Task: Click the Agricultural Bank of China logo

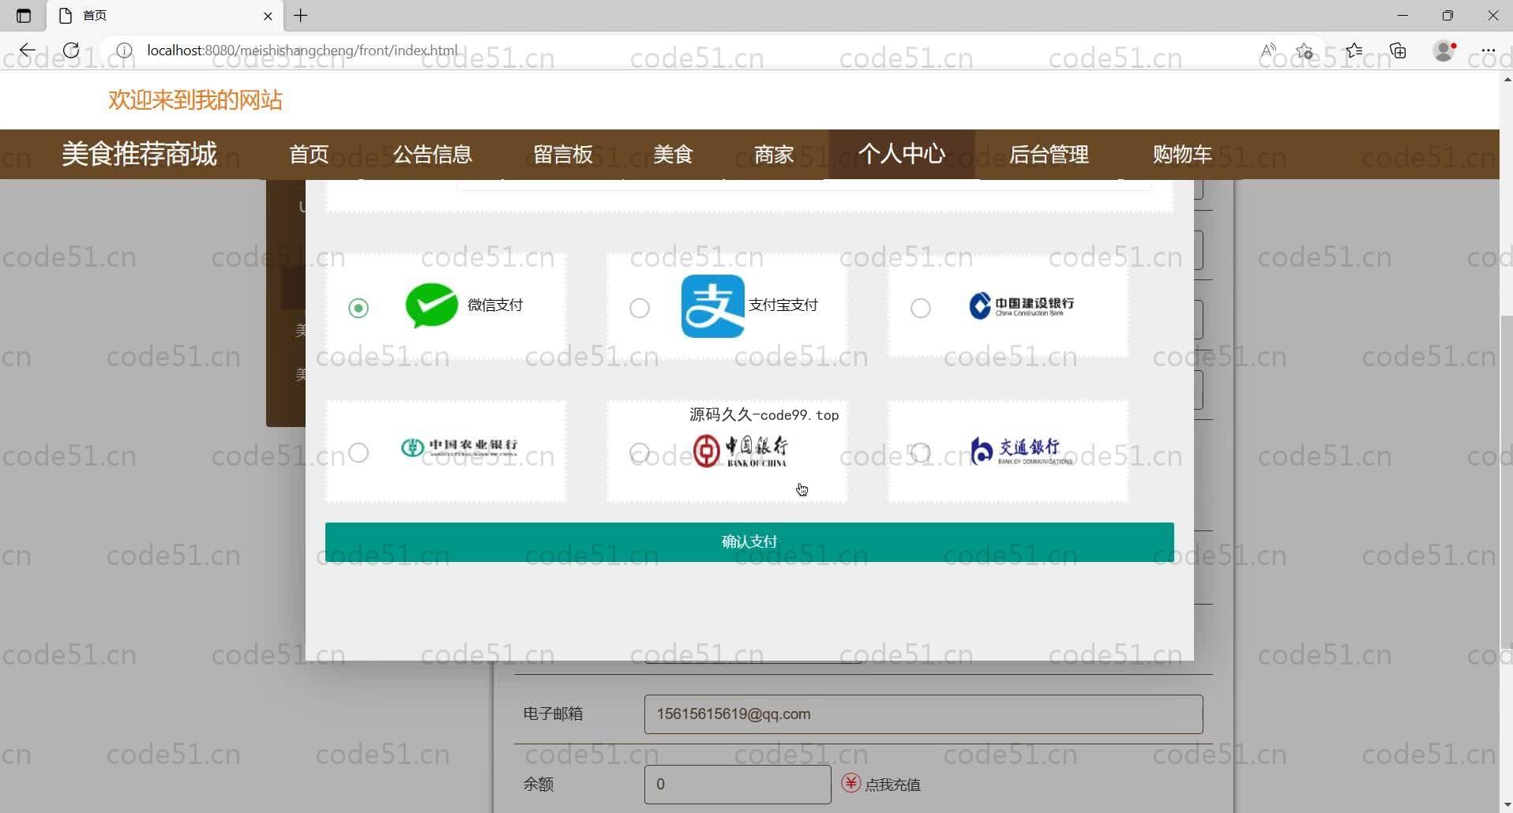Action: [x=459, y=448]
